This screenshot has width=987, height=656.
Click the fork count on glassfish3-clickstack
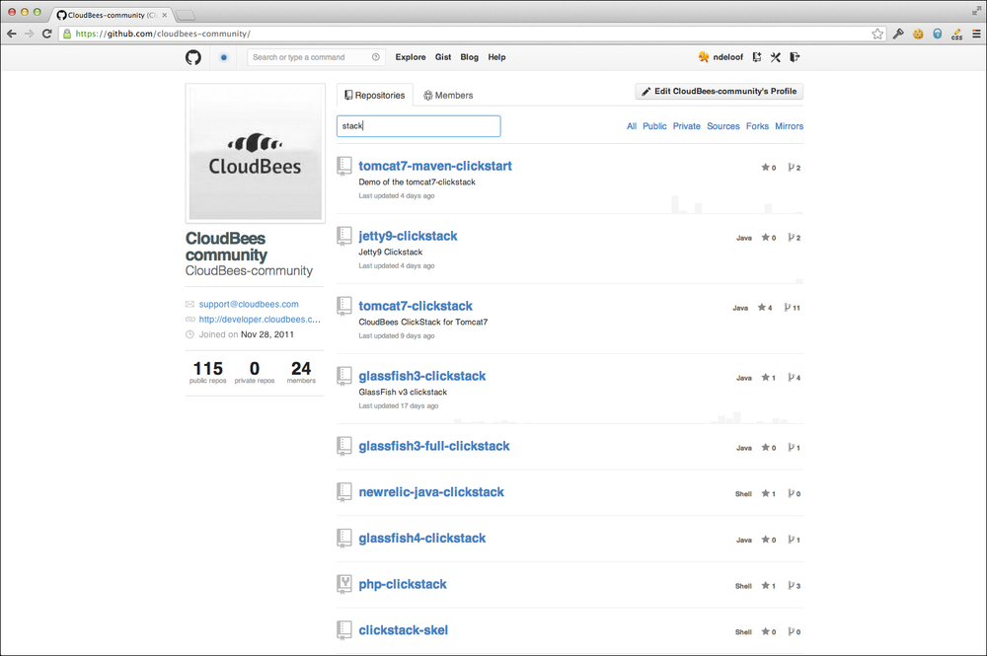[x=793, y=378]
